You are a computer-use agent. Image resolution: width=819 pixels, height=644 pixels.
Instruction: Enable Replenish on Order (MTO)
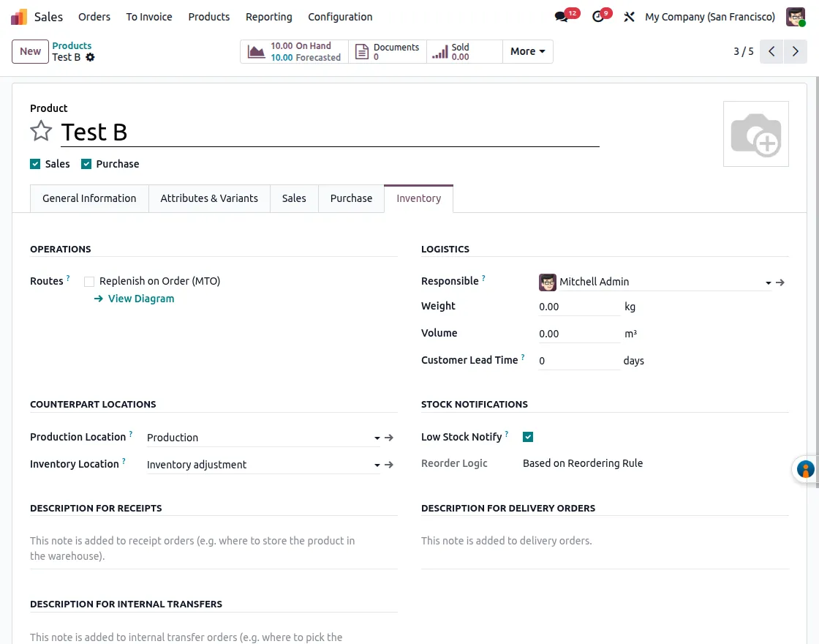pos(88,281)
